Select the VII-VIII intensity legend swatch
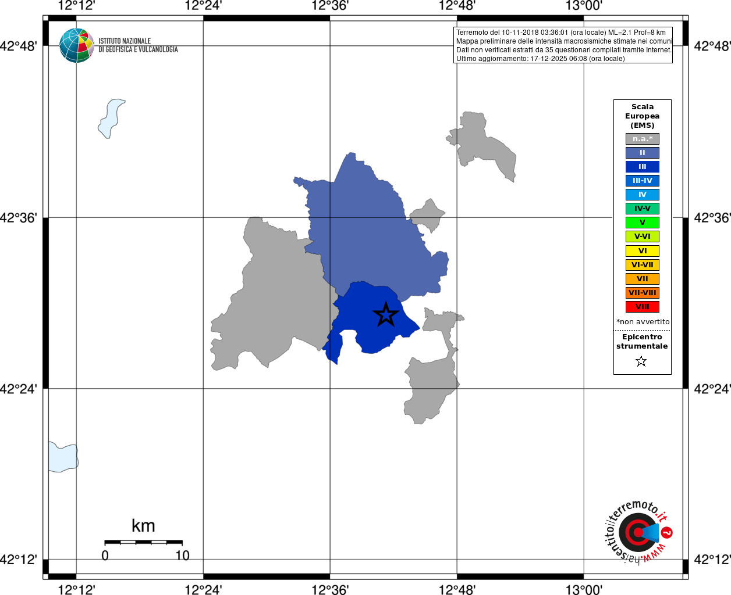Viewport: 731px width, 595px height. tap(643, 293)
